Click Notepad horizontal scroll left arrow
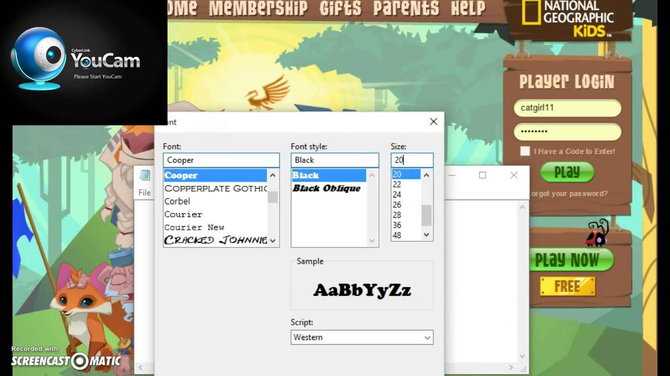Image resolution: width=670 pixels, height=376 pixels. pos(140,368)
